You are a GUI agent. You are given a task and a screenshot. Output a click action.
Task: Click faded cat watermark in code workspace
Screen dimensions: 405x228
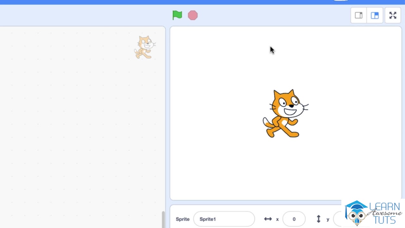click(x=145, y=47)
